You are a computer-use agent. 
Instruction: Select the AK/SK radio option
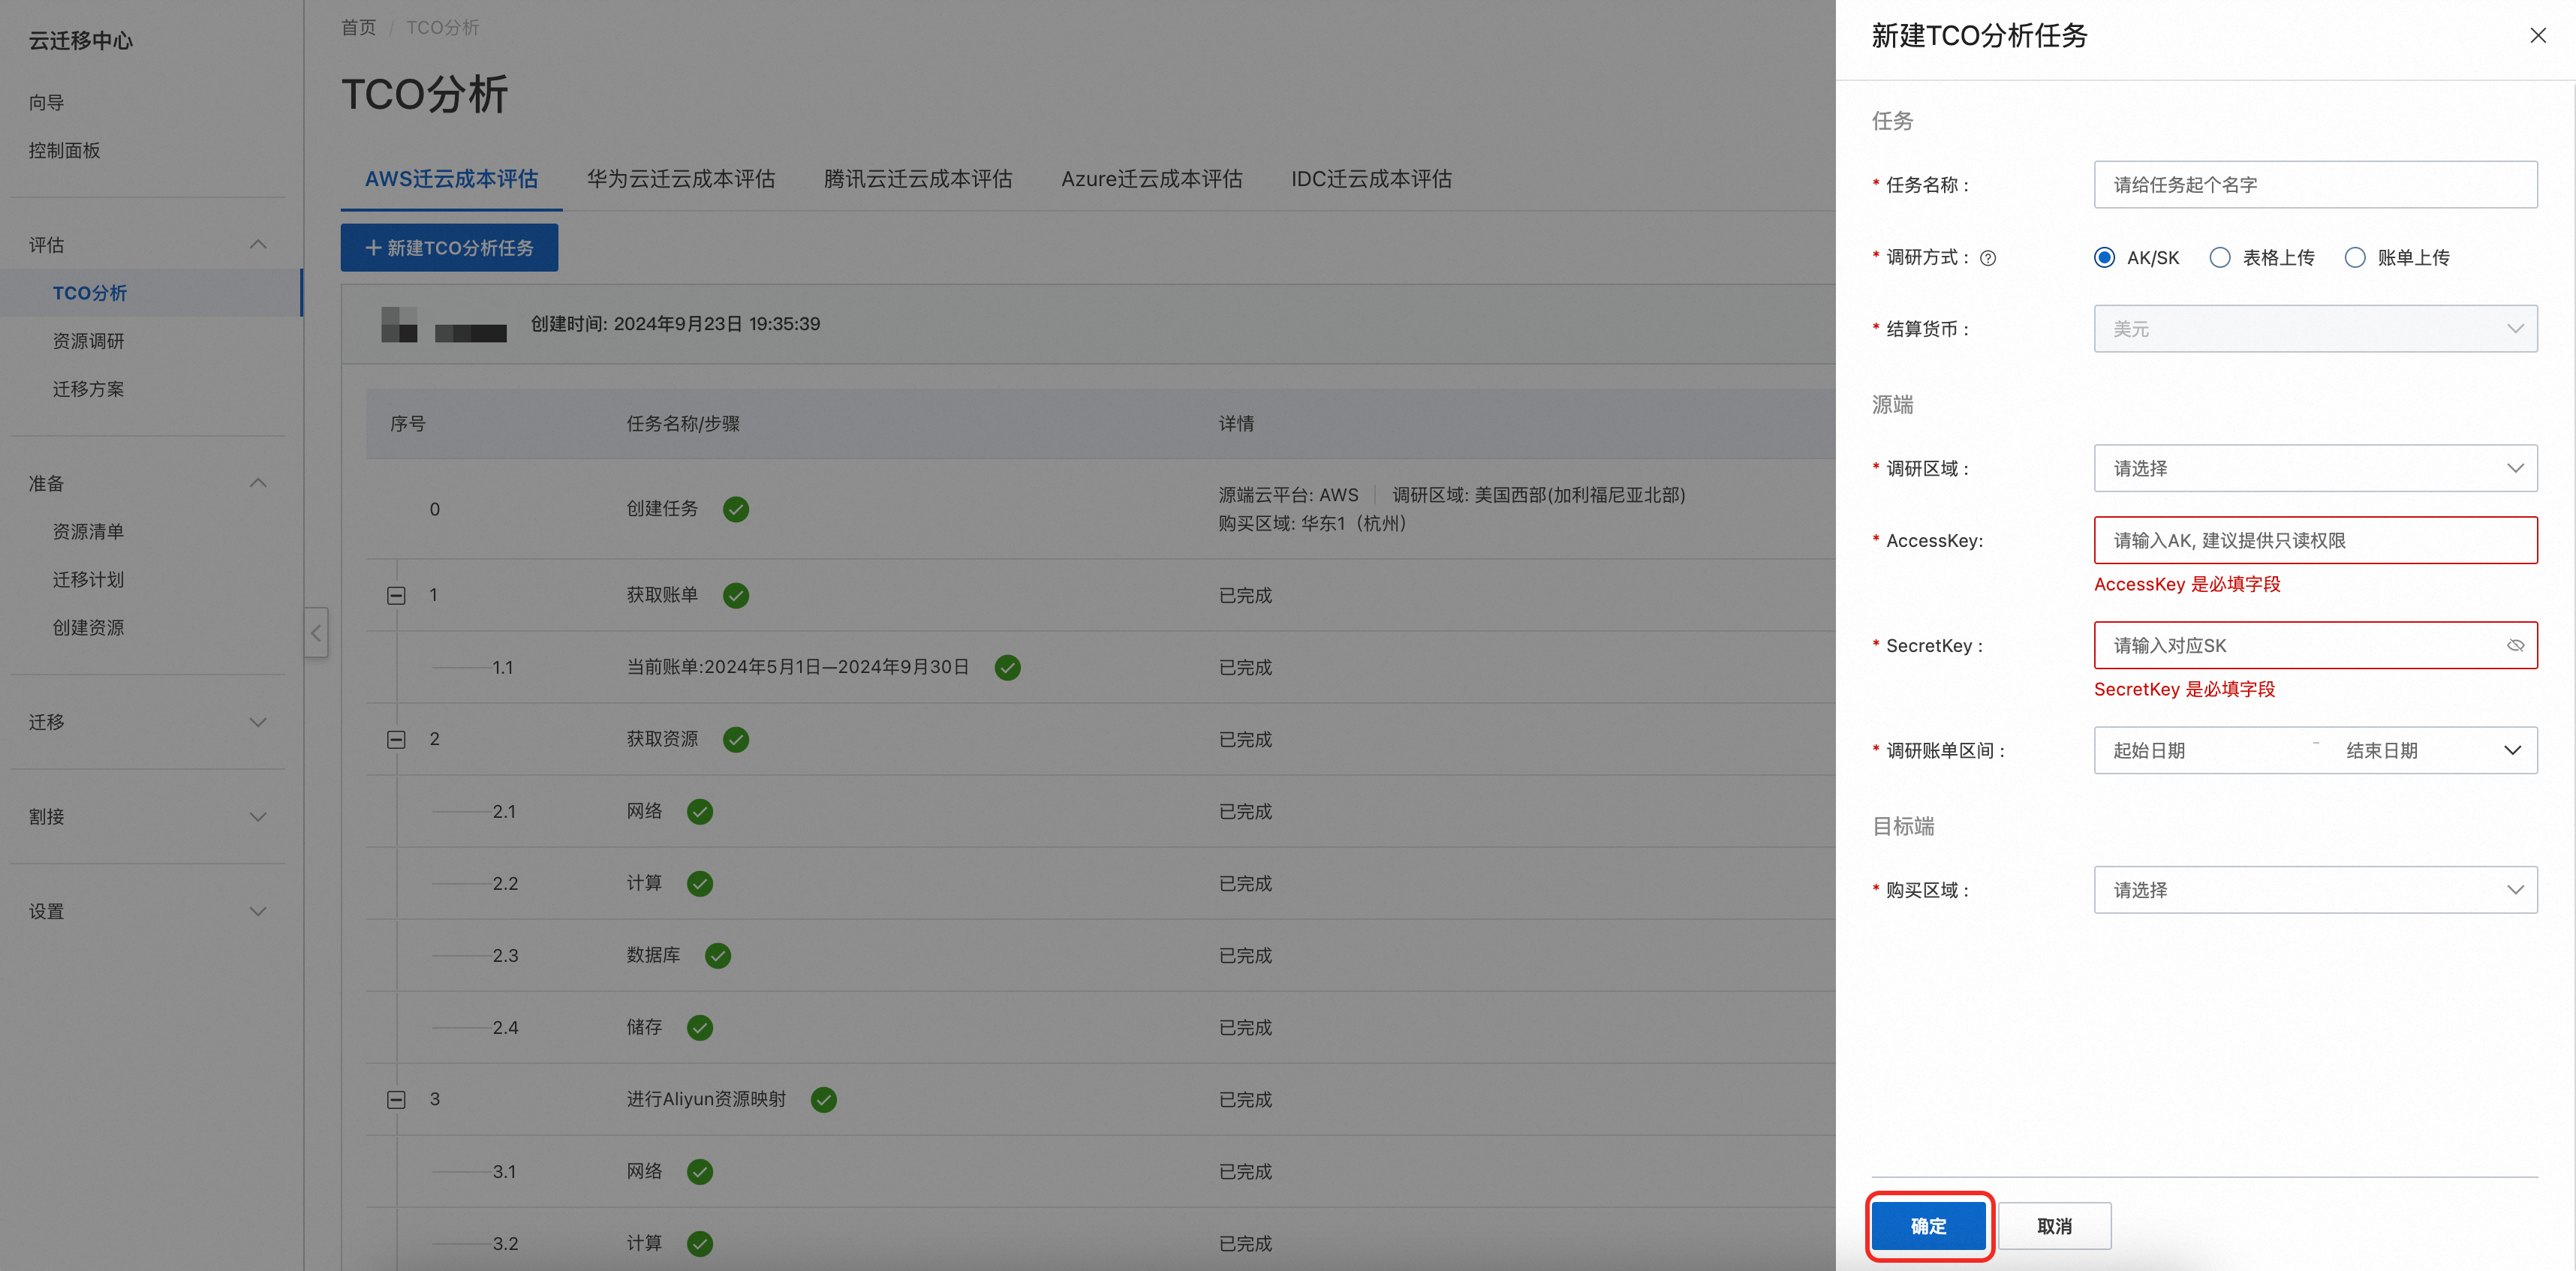pos(2104,258)
